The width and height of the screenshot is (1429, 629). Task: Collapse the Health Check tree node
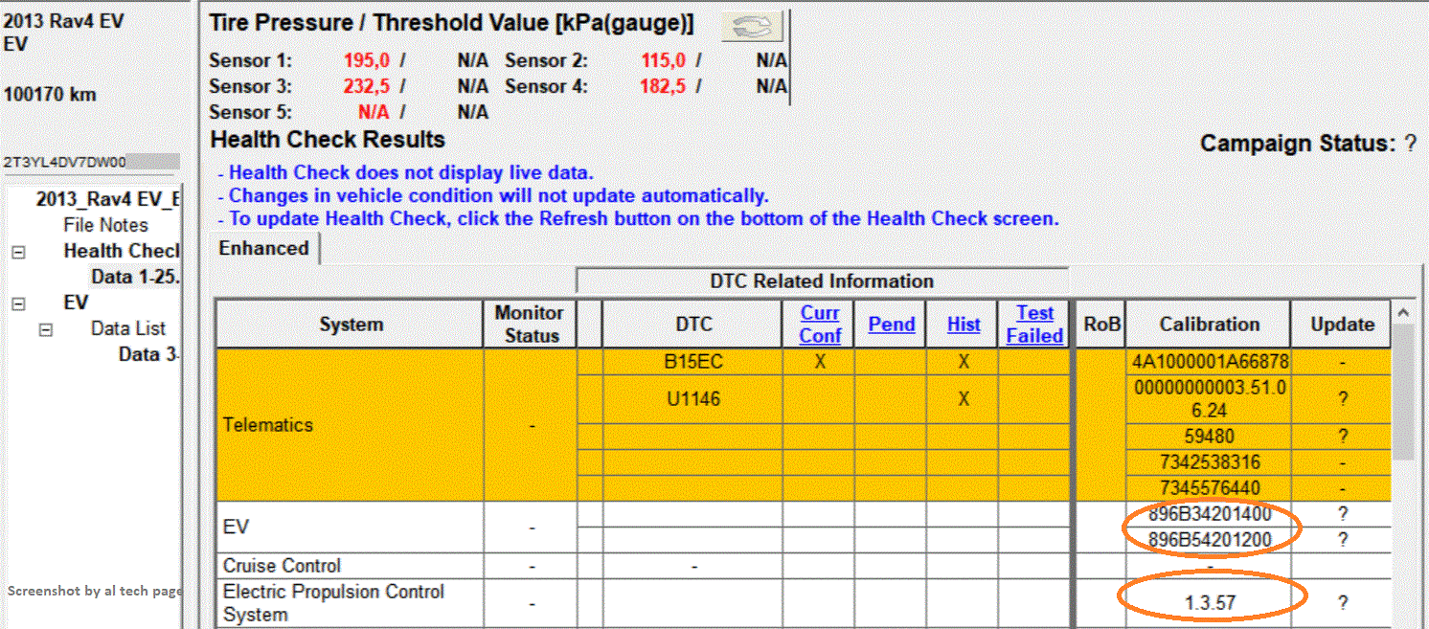tap(18, 252)
